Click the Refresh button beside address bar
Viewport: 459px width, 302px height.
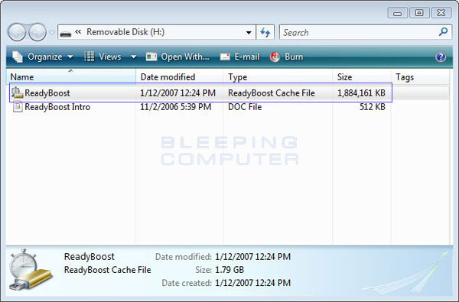[x=265, y=32]
